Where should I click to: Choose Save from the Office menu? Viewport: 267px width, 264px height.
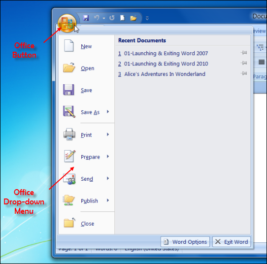click(x=86, y=90)
